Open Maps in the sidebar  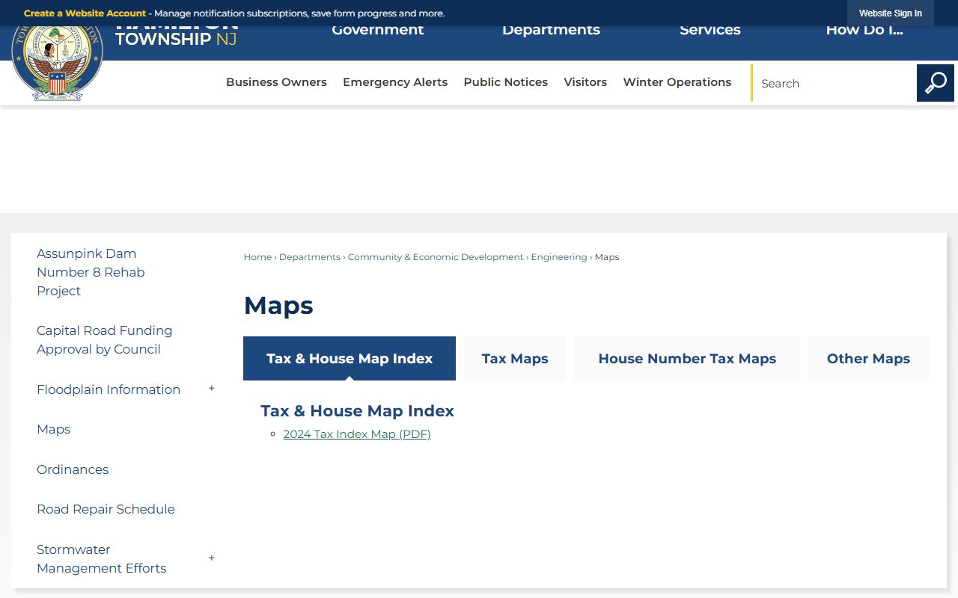click(x=54, y=429)
